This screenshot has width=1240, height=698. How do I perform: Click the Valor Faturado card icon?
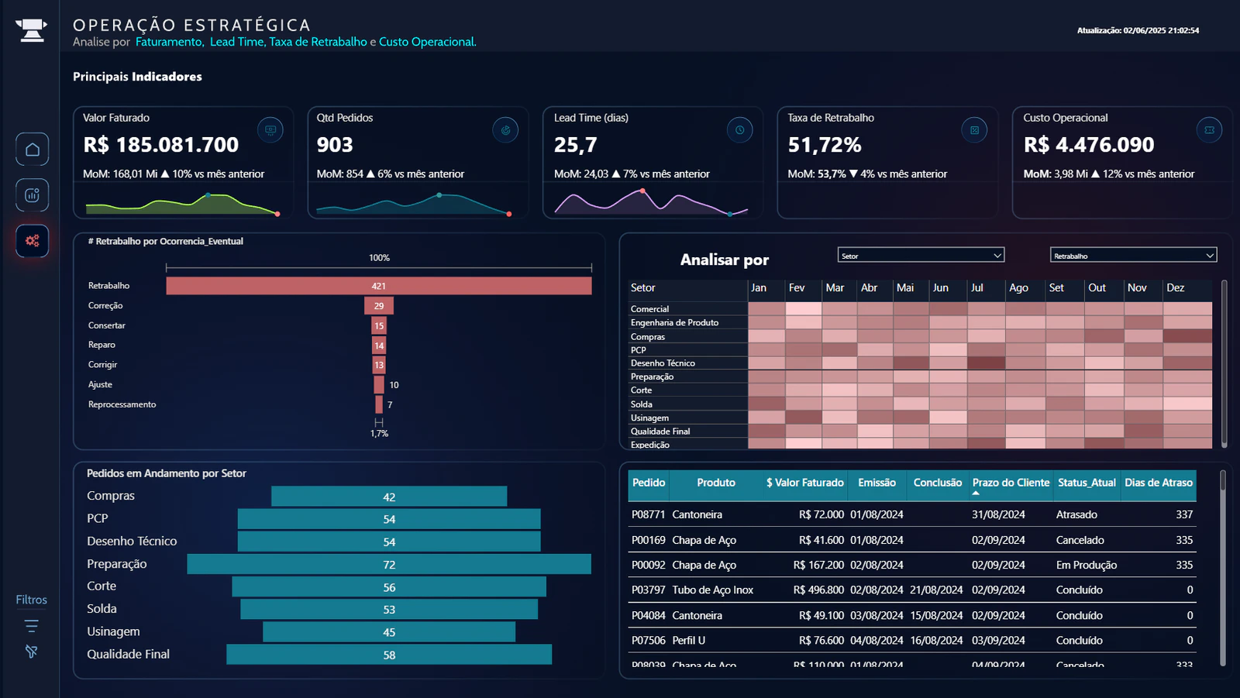click(x=270, y=130)
